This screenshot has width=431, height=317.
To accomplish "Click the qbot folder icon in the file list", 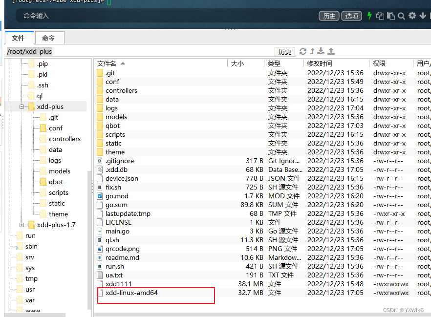I will [x=100, y=126].
